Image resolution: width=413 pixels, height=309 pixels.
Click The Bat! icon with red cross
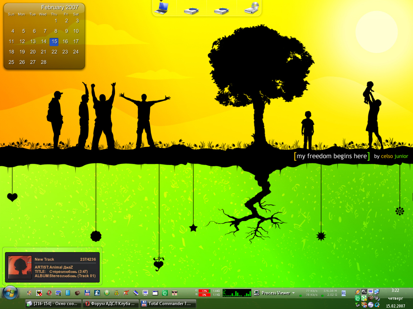(x=39, y=293)
